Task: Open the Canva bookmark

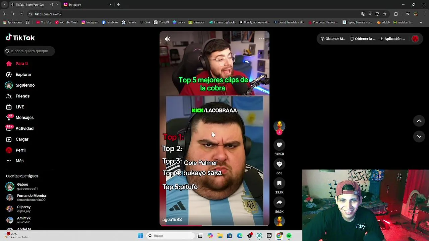Action: pos(179,22)
